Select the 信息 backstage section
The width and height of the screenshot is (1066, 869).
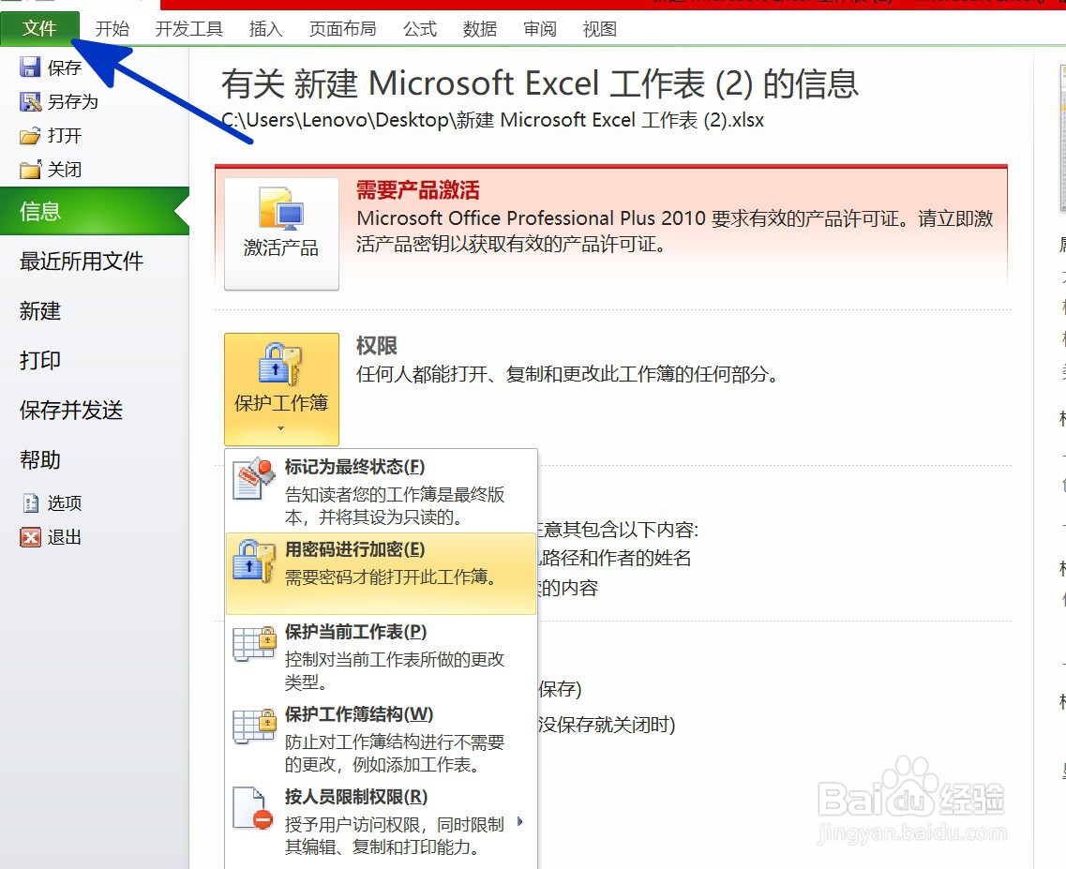[95, 211]
